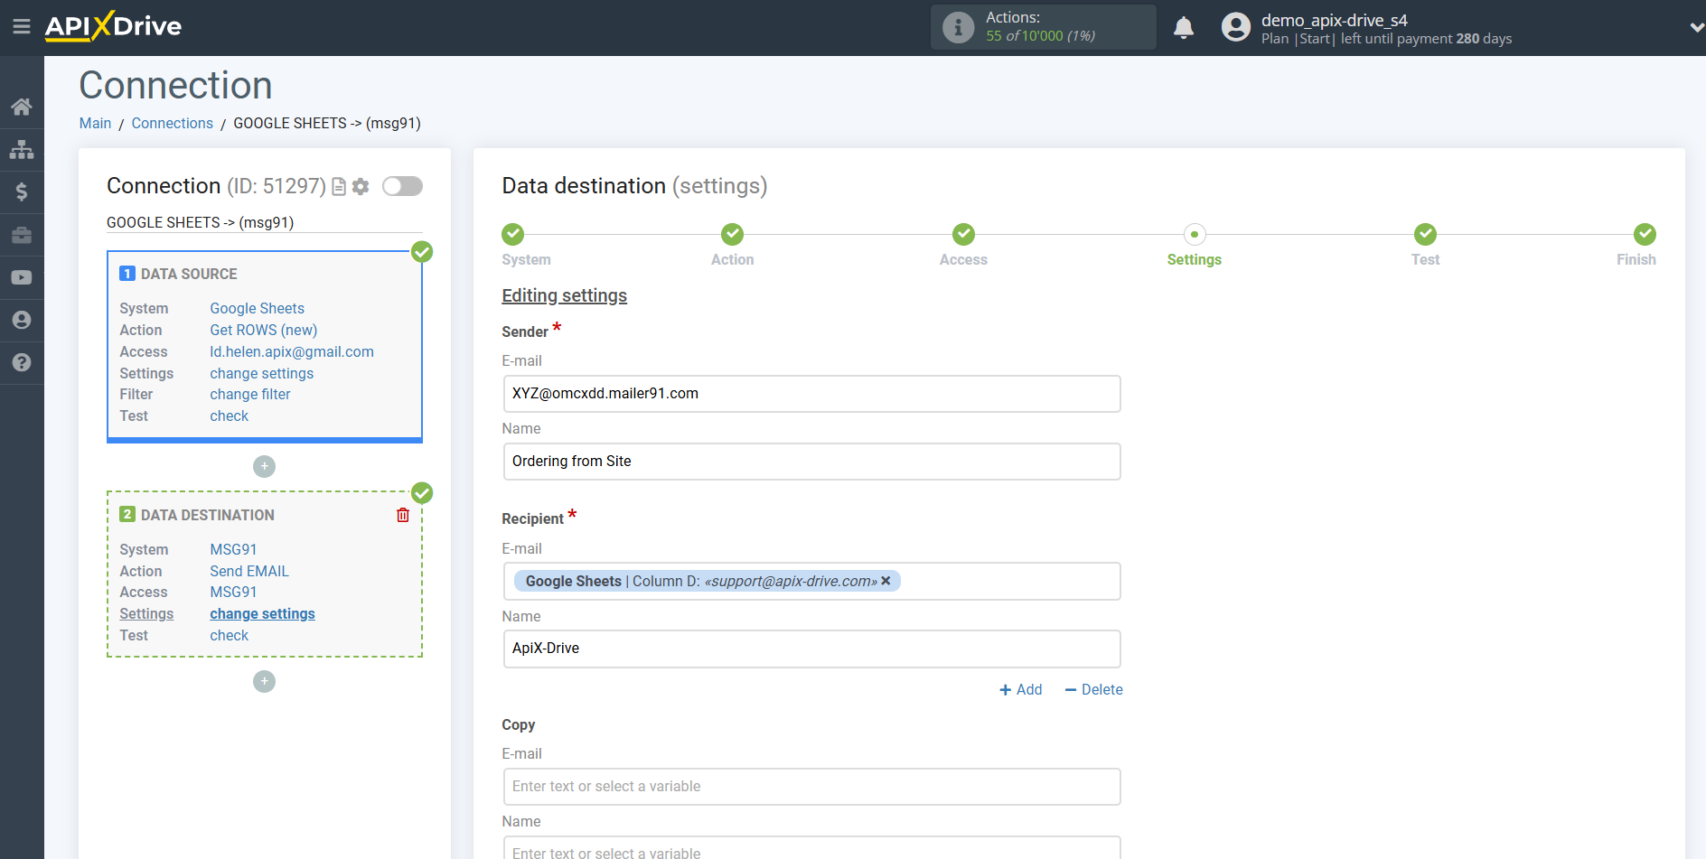Click the ApiX-Drive logo
Image resolution: width=1706 pixels, height=859 pixels.
click(x=113, y=26)
